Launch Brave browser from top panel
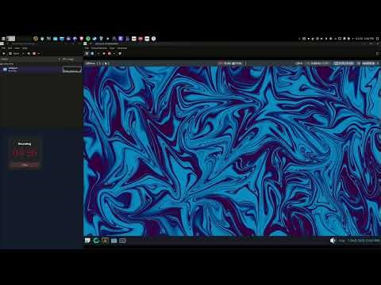 [x=82, y=39]
